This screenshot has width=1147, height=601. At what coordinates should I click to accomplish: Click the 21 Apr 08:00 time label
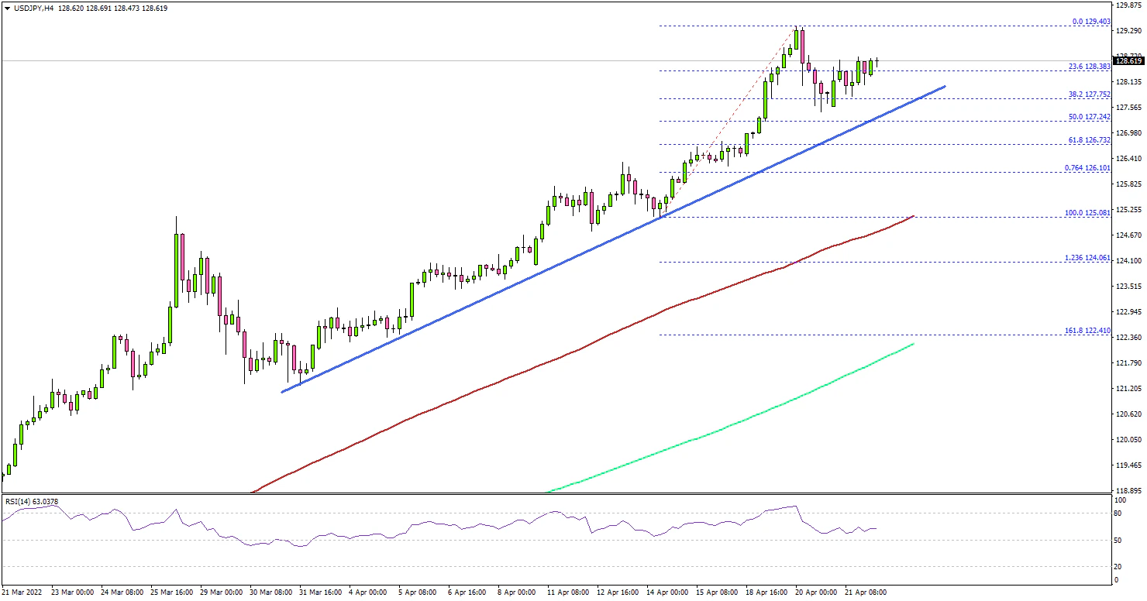865,592
